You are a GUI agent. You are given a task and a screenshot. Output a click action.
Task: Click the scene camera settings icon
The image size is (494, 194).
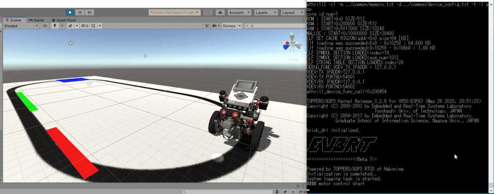tap(216, 26)
